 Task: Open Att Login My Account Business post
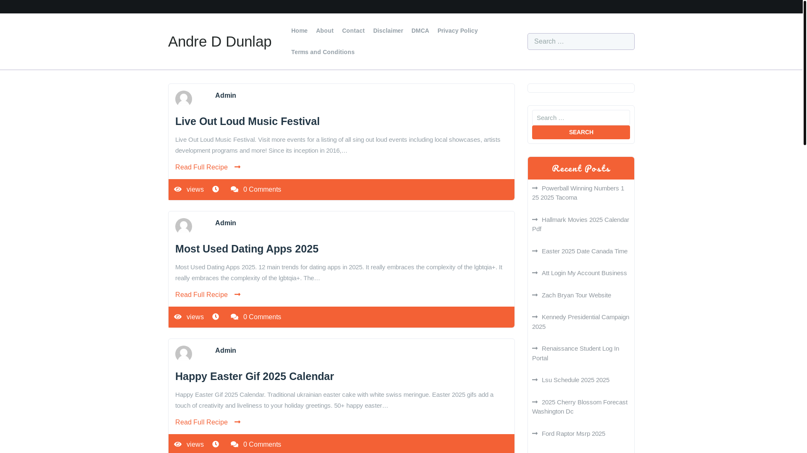(584, 273)
